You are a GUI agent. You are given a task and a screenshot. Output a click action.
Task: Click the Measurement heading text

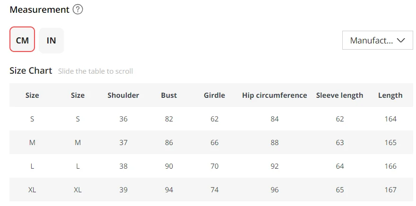pos(39,9)
